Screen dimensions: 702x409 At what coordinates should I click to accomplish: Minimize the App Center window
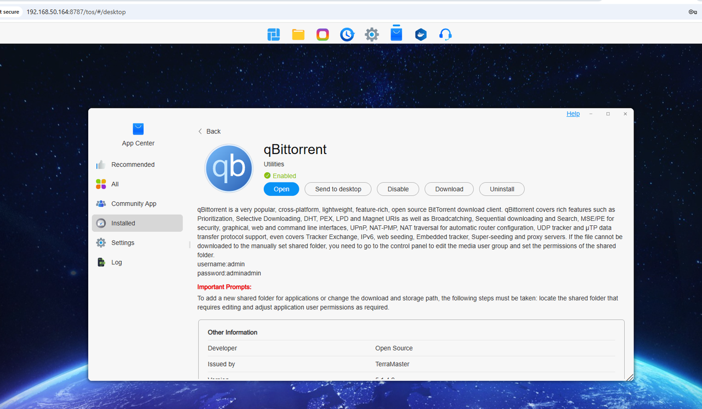point(591,114)
